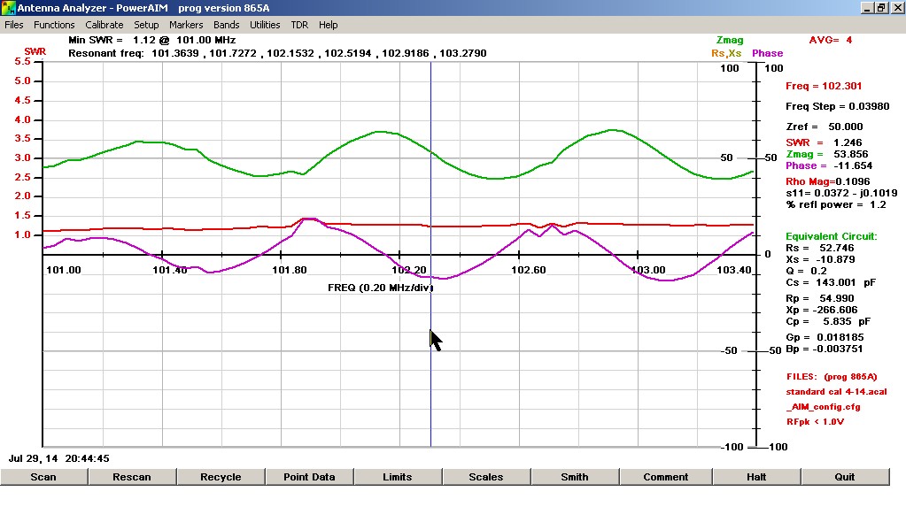Open the Bands menu
This screenshot has height=530, width=906.
point(227,25)
